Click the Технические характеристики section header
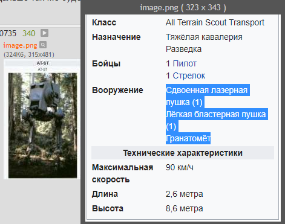The width and height of the screenshot is (285, 224). (x=183, y=153)
